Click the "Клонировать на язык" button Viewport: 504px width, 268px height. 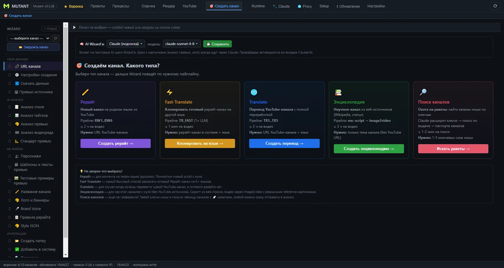(x=200, y=143)
